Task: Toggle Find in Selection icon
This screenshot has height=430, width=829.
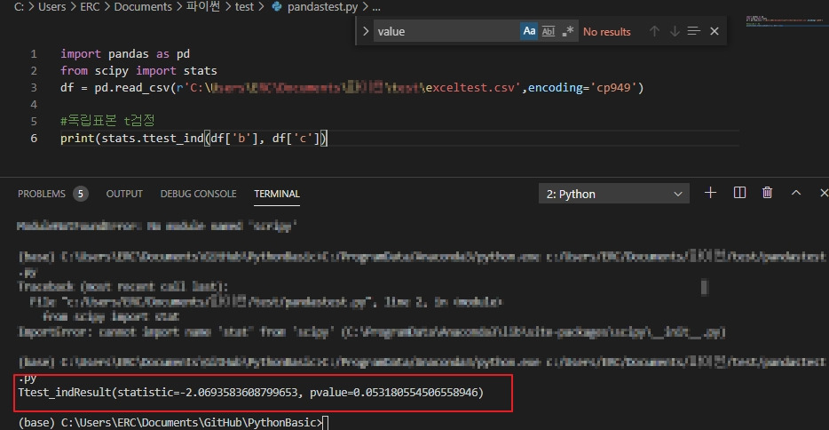Action: (x=694, y=31)
